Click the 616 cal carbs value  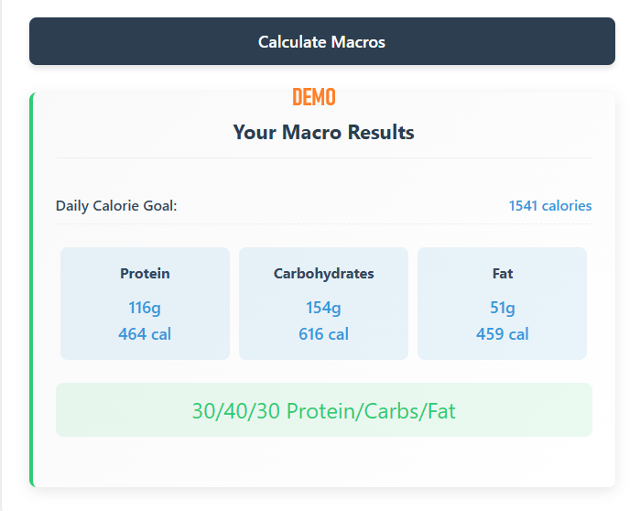(324, 334)
